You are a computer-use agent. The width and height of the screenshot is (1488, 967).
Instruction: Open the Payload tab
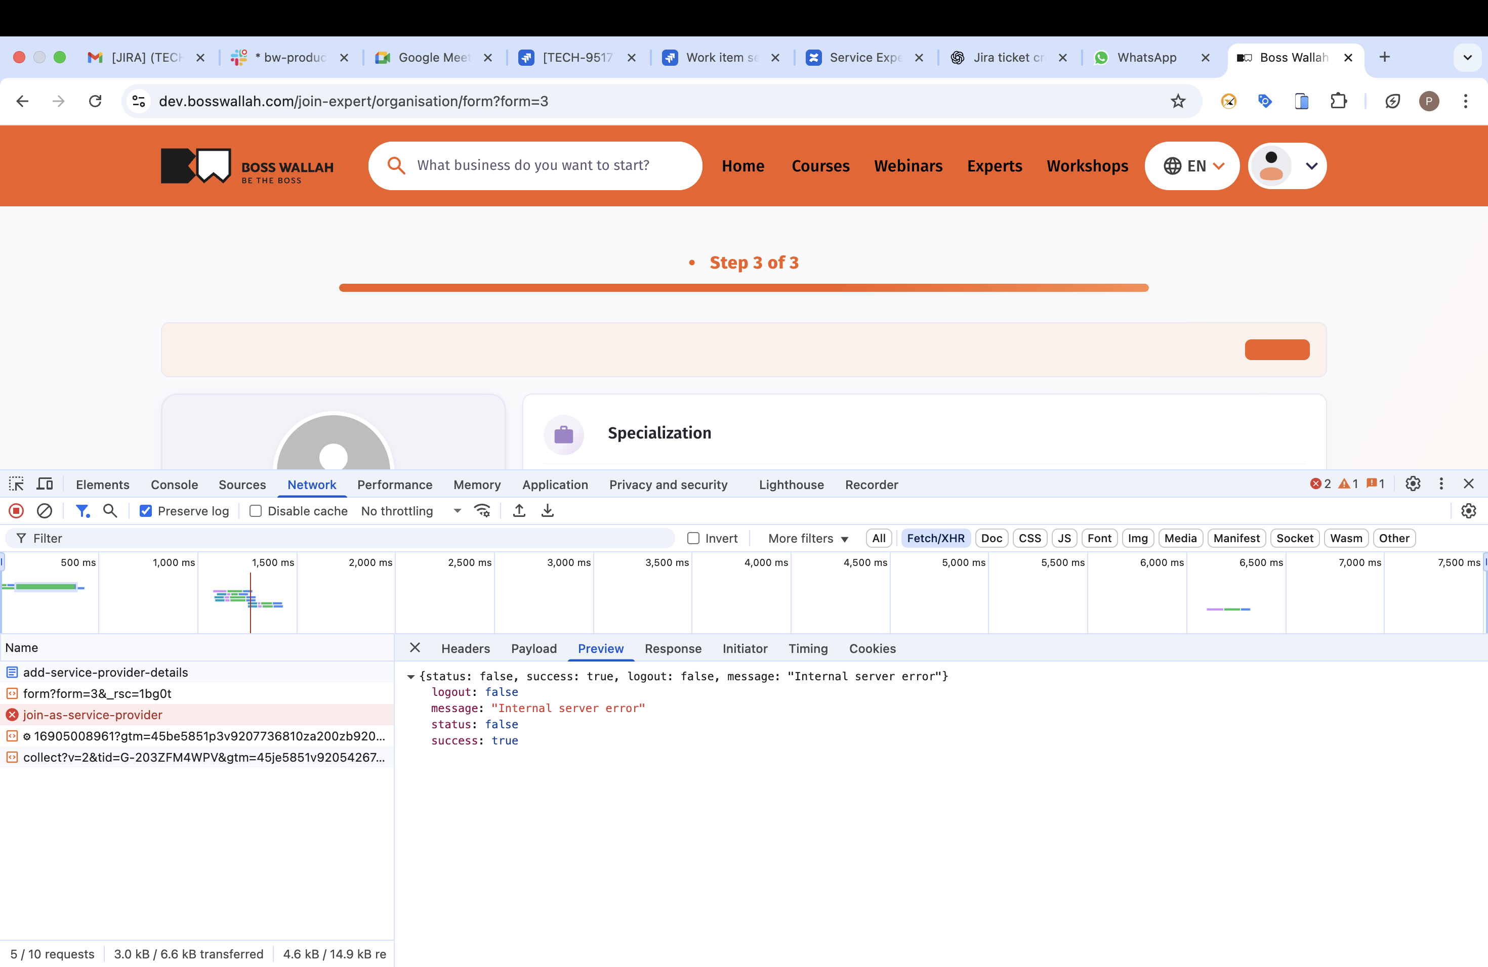[534, 648]
